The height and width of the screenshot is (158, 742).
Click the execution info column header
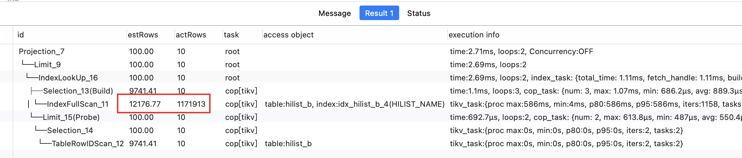click(474, 35)
